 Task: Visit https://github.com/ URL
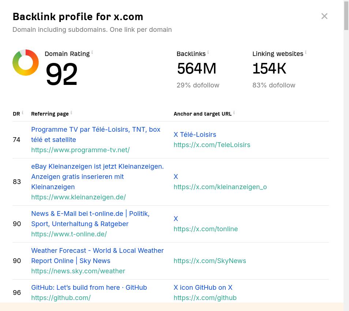pos(61,297)
